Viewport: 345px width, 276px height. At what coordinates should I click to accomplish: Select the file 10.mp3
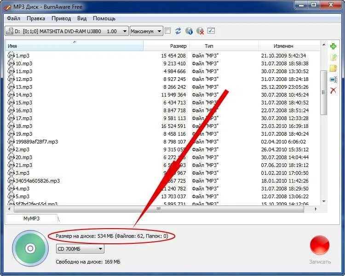pos(24,63)
